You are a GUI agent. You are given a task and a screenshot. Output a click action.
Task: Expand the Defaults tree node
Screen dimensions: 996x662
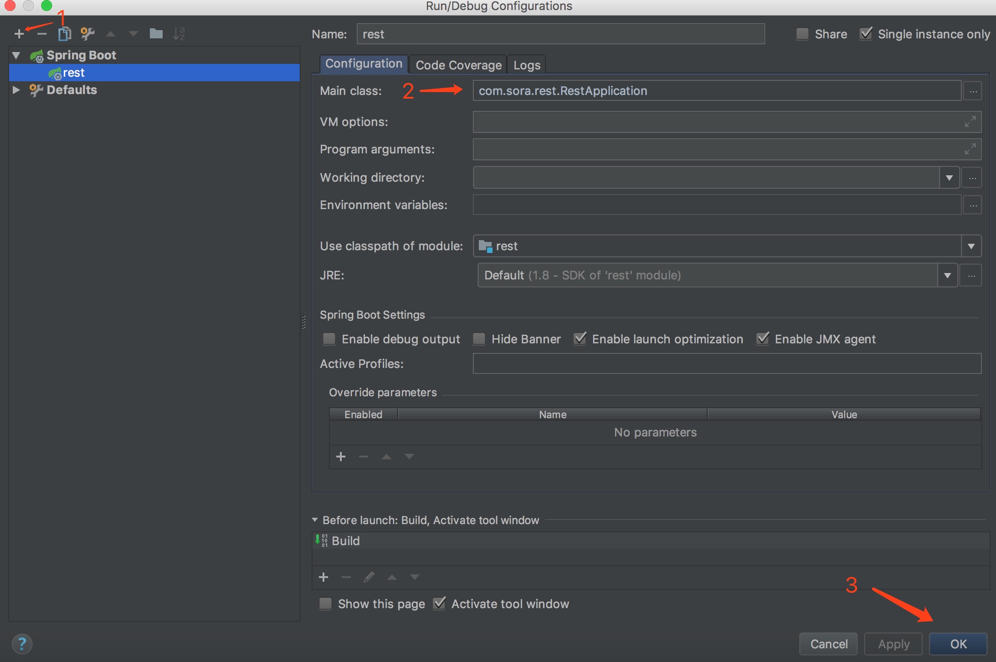pos(16,90)
